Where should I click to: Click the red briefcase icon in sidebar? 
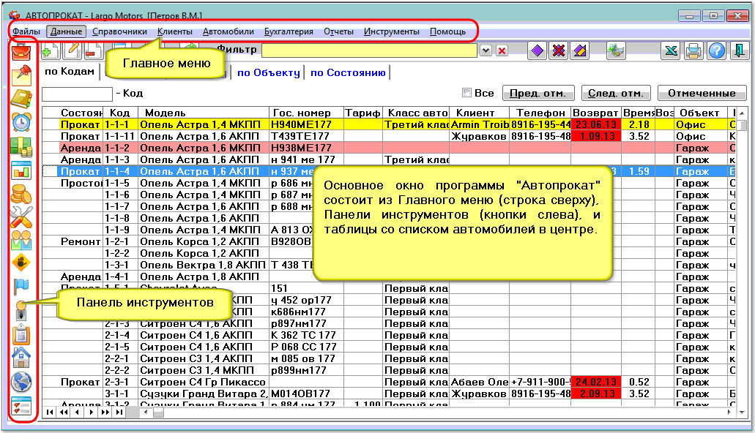[x=22, y=52]
